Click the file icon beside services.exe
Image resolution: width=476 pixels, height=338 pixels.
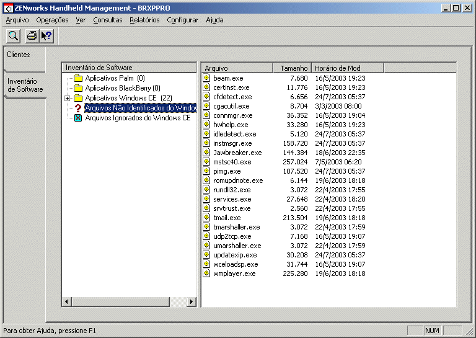point(207,199)
